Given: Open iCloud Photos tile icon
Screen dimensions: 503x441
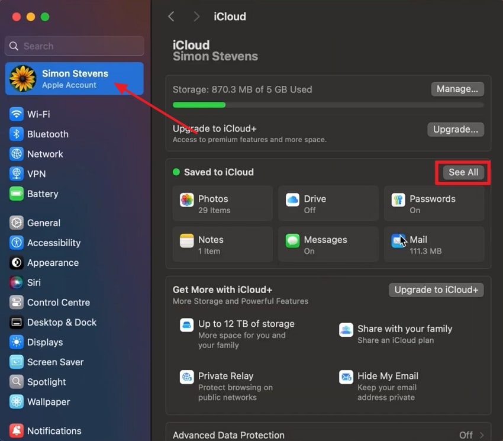Looking at the screenshot, I should [187, 200].
